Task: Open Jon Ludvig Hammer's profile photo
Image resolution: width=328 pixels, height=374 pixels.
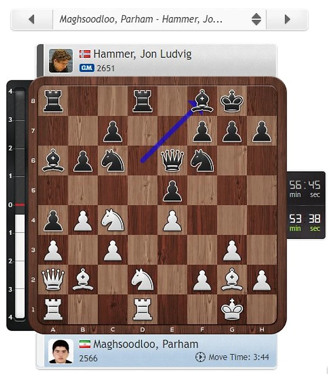Action: click(61, 61)
